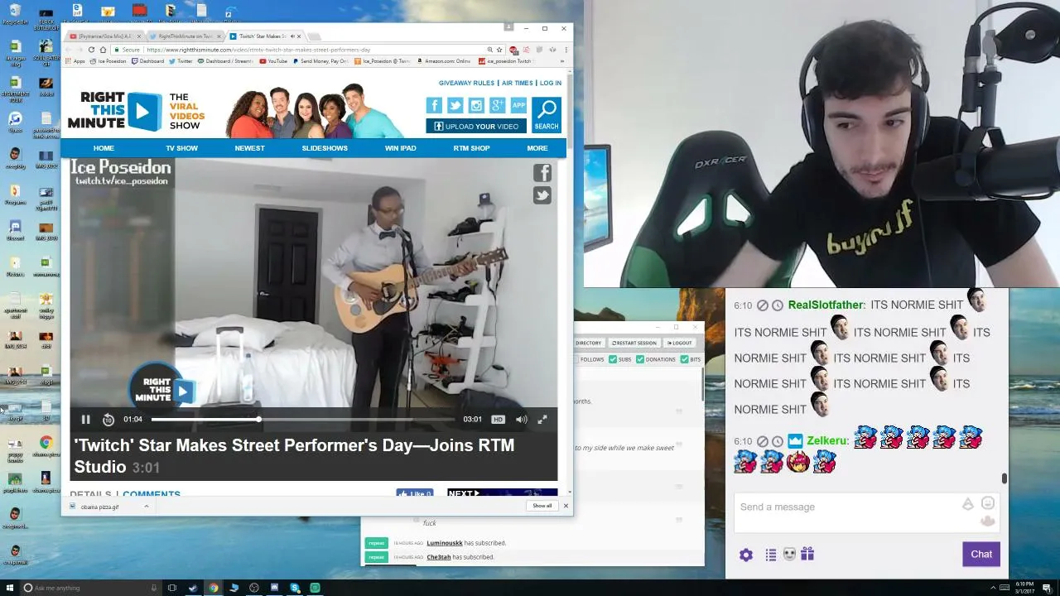Click the Log In link
This screenshot has width=1060, height=596.
click(551, 83)
